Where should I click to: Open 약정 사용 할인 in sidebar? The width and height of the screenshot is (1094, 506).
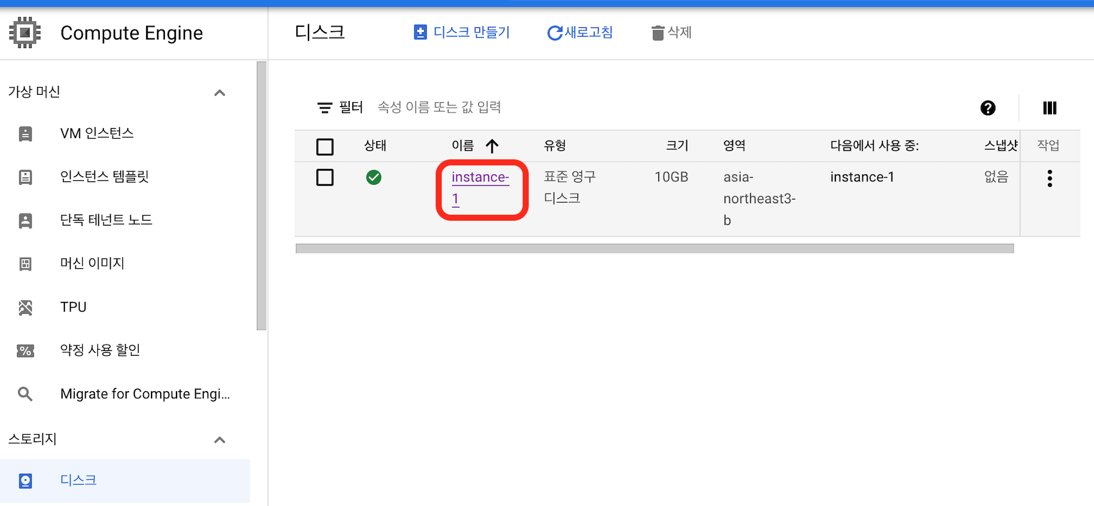tap(100, 350)
